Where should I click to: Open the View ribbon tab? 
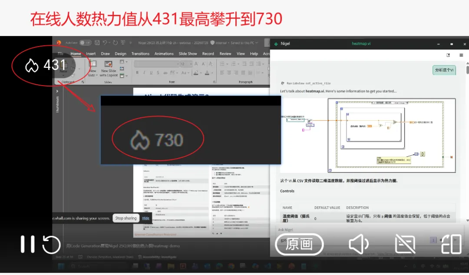pos(241,54)
